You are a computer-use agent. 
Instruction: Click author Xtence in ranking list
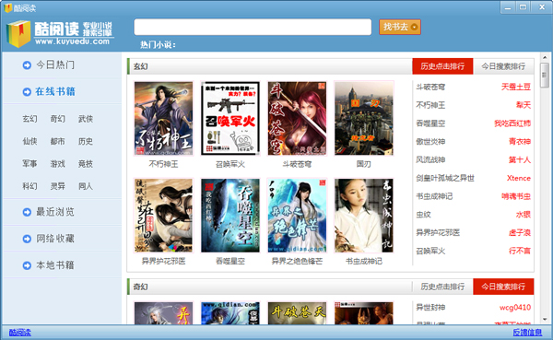pyautogui.click(x=519, y=178)
